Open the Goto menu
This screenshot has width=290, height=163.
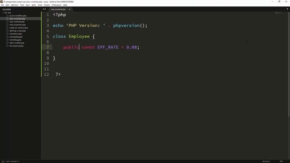coord(34,5)
